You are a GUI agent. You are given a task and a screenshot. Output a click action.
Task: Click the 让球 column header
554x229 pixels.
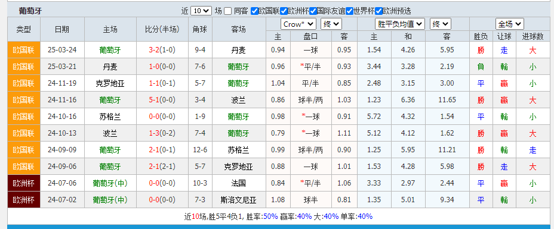click(504, 37)
